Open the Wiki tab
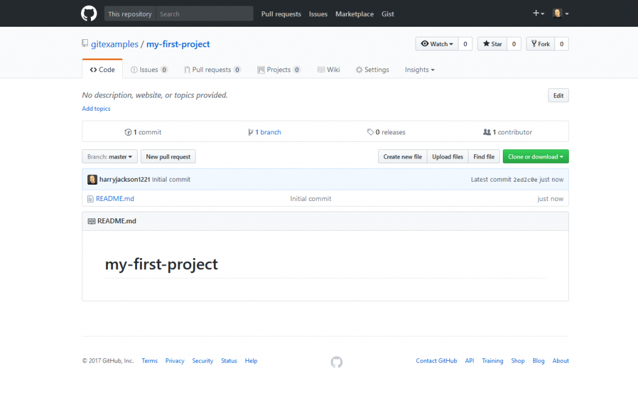Screen dimensions: 638x405 pyautogui.click(x=329, y=70)
